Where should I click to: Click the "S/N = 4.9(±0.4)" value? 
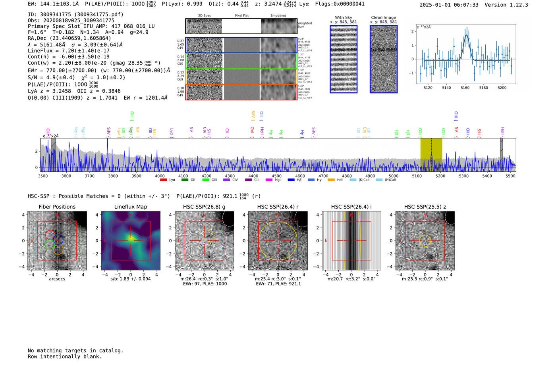(x=51, y=77)
